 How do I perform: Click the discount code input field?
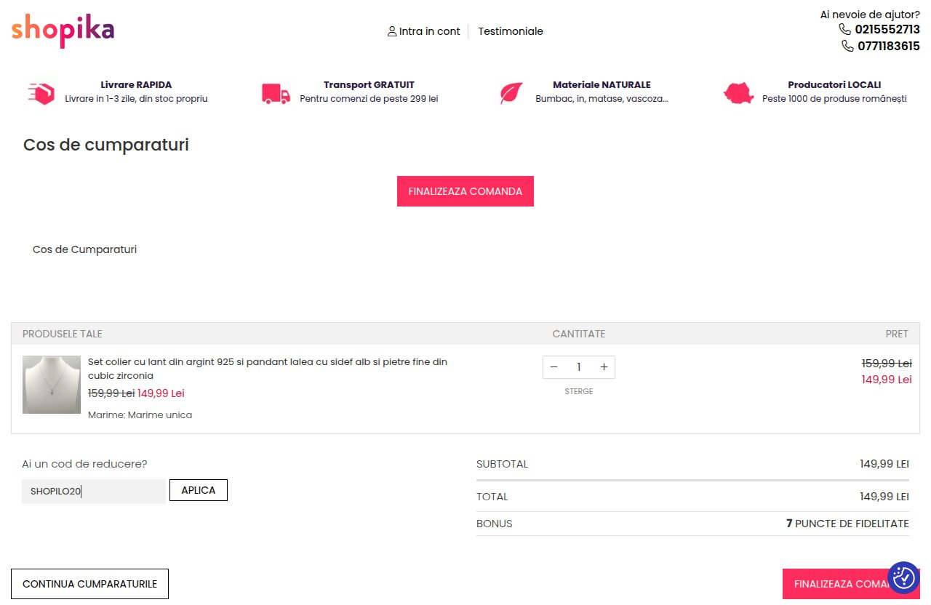click(95, 491)
